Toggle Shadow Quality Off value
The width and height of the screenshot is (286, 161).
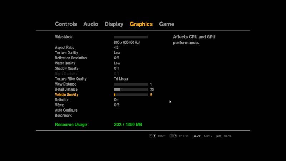117,68
